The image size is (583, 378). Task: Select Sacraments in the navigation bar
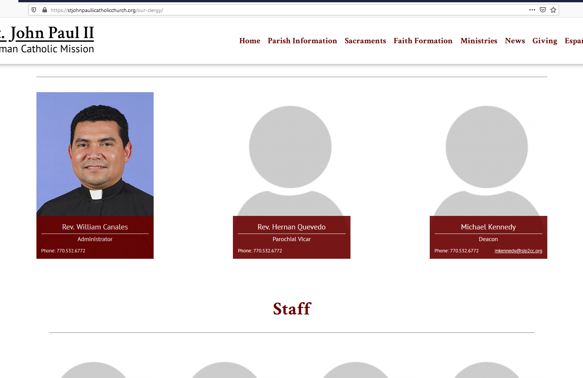point(365,41)
